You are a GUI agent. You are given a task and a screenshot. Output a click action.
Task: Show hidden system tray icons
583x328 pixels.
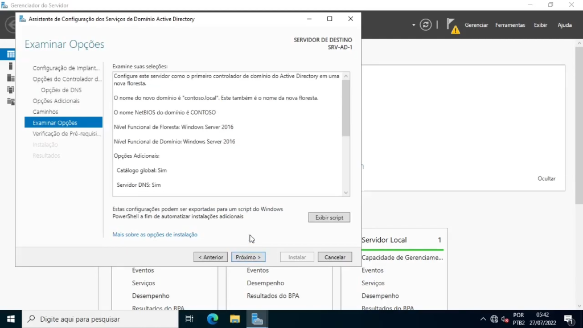click(x=483, y=319)
